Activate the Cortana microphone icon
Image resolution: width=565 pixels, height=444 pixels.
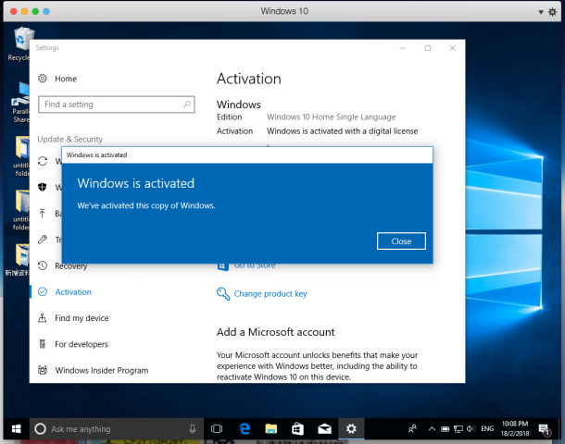tap(193, 428)
